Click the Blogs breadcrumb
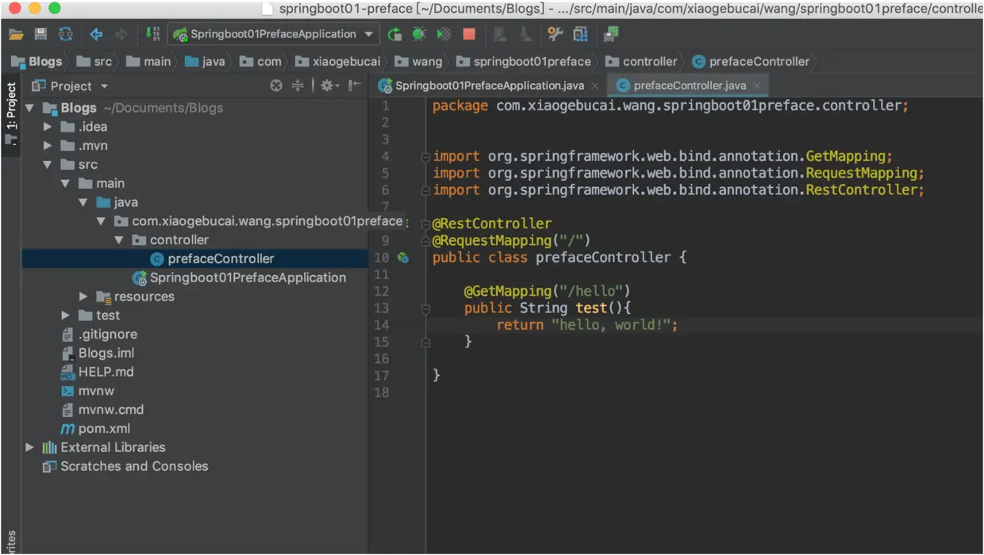 [x=37, y=62]
